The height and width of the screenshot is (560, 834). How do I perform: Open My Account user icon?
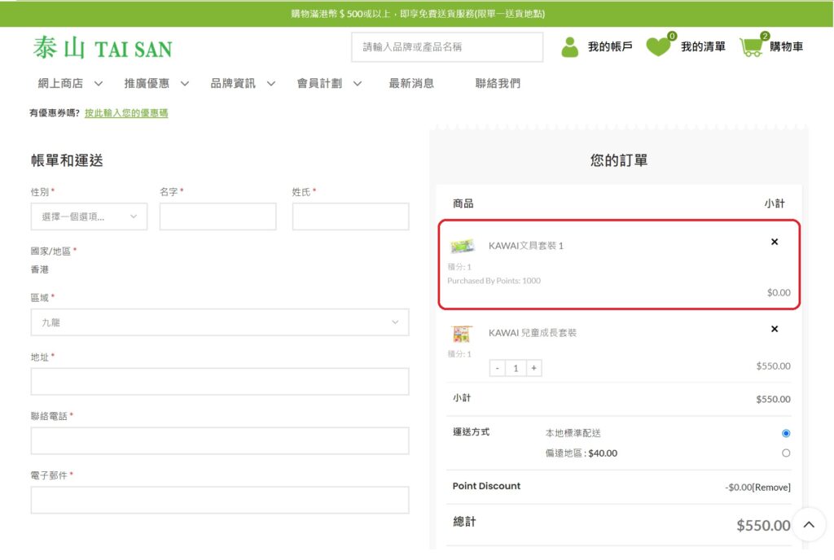(x=569, y=46)
